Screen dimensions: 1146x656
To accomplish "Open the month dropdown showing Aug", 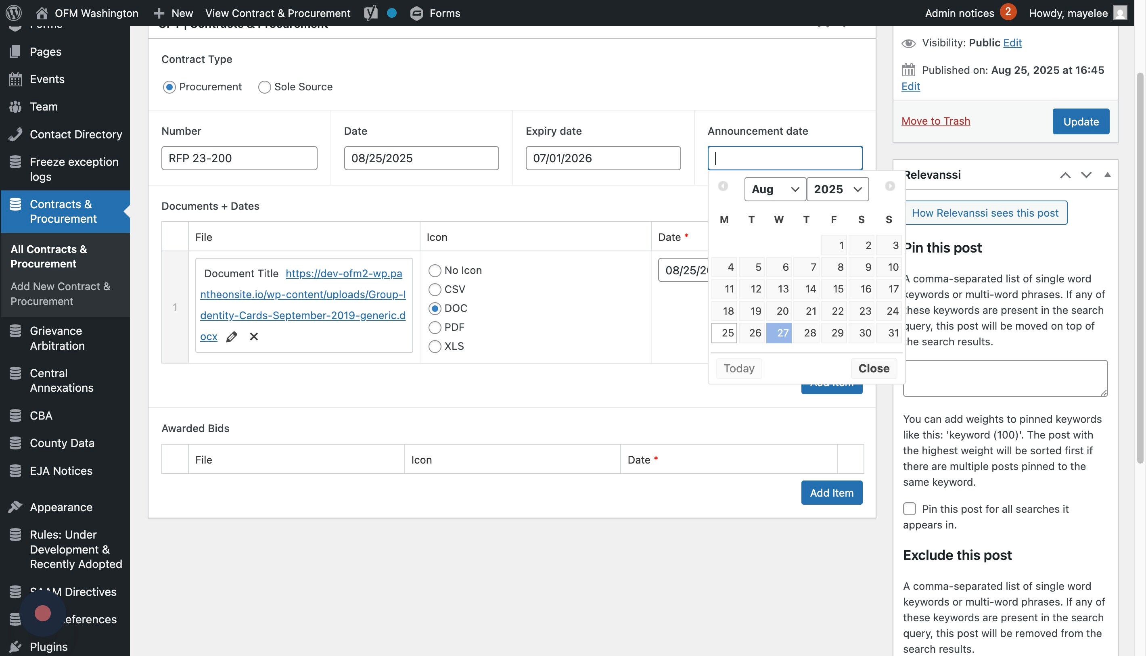I will pos(775,189).
